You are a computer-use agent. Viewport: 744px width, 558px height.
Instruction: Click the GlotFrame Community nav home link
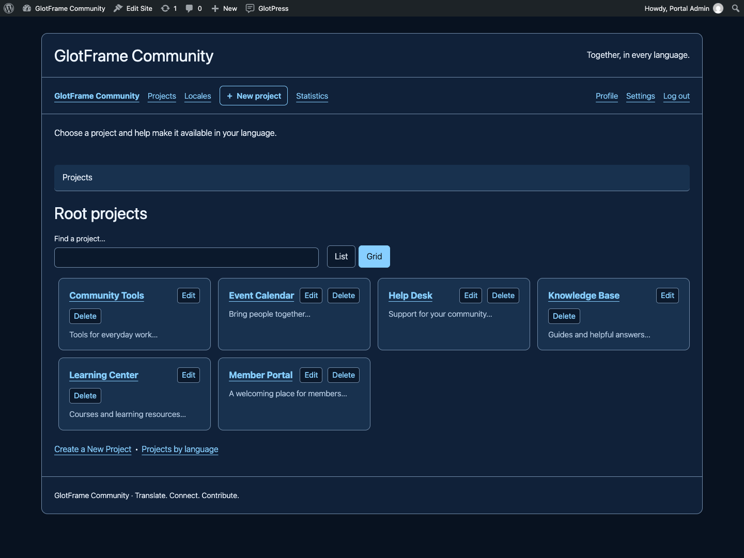[x=97, y=96]
